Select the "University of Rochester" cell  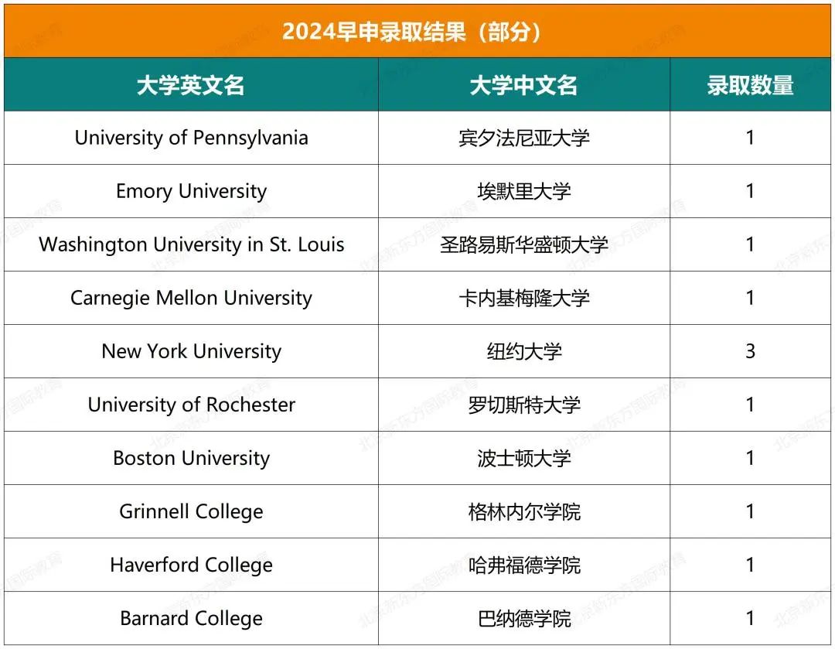[x=191, y=405]
